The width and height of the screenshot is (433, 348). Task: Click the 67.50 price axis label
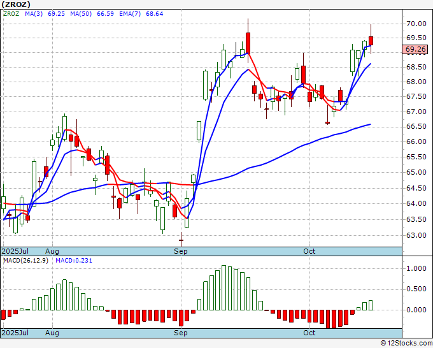pos(416,96)
